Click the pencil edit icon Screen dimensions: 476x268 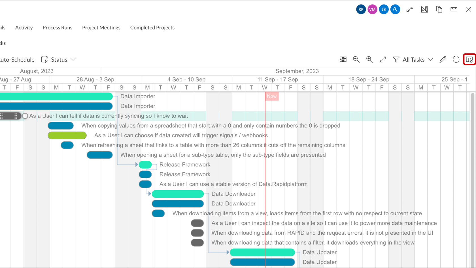pos(443,59)
